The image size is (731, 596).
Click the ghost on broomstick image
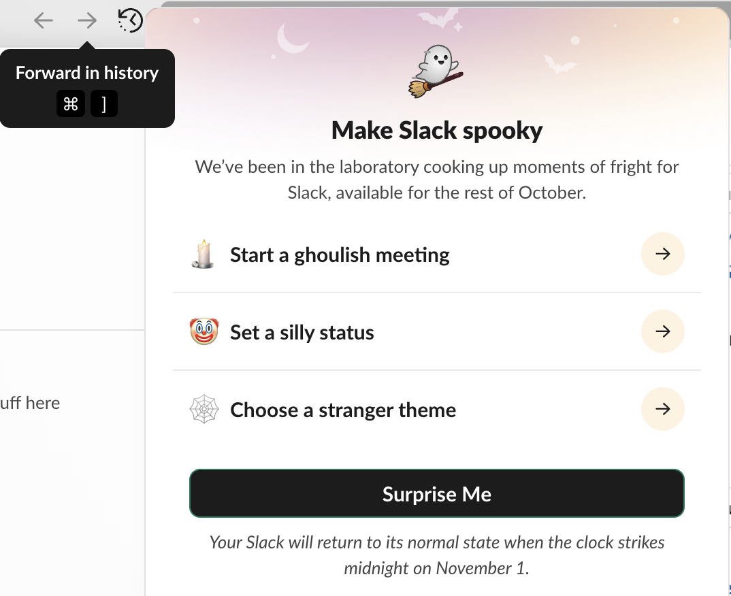tap(436, 71)
